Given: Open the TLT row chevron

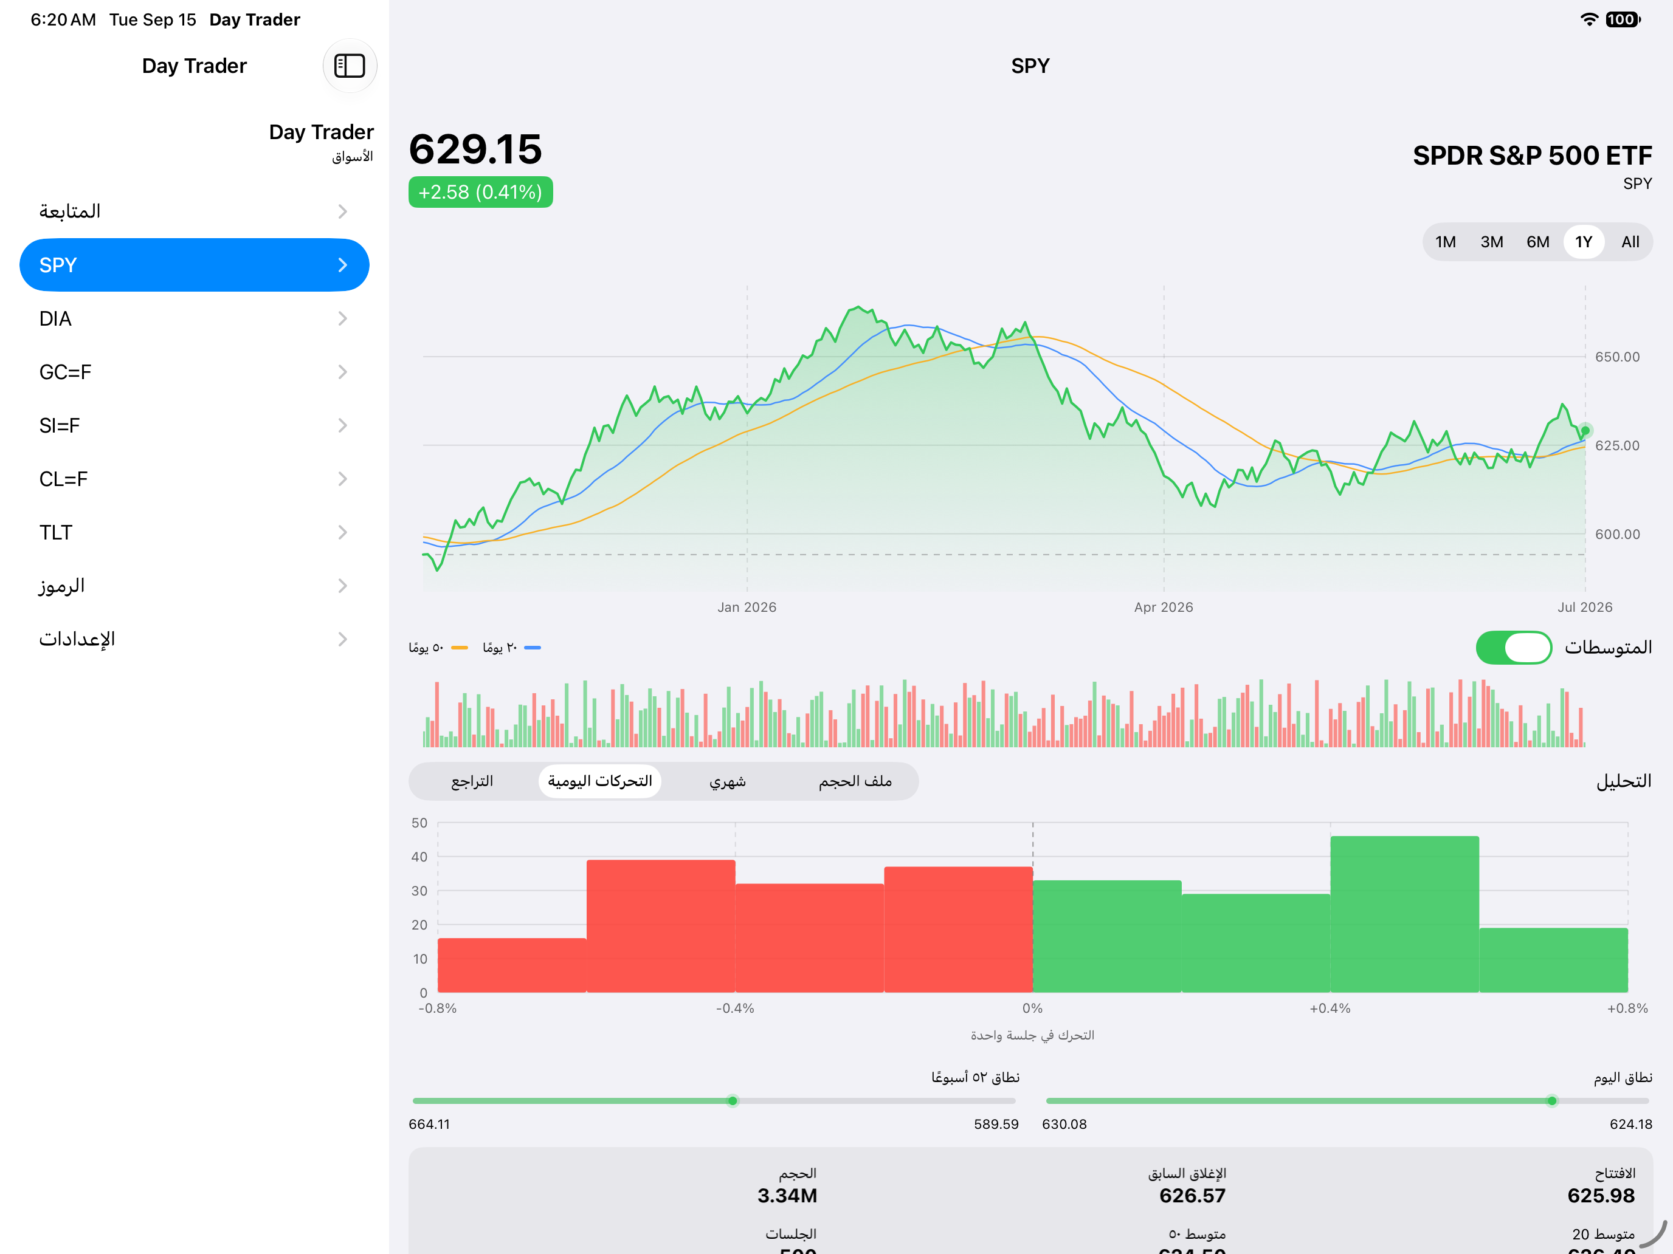Looking at the screenshot, I should point(343,533).
